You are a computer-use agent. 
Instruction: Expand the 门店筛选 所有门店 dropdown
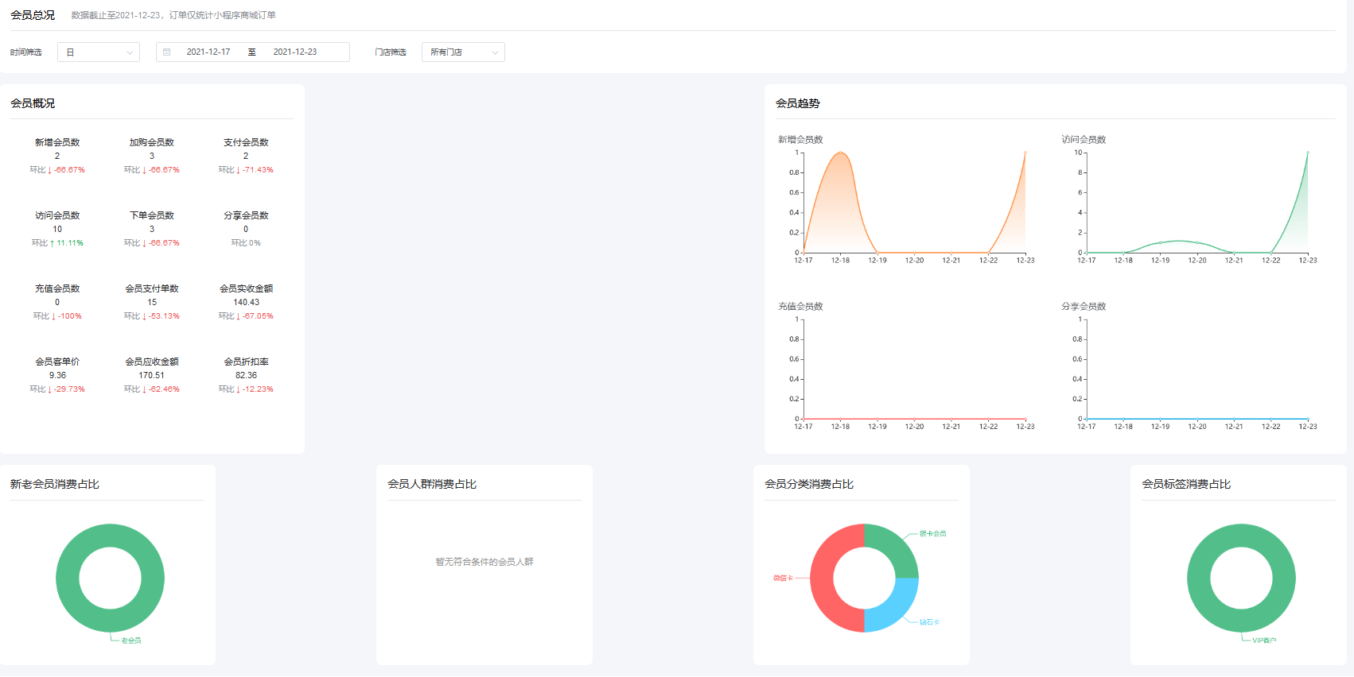click(463, 52)
